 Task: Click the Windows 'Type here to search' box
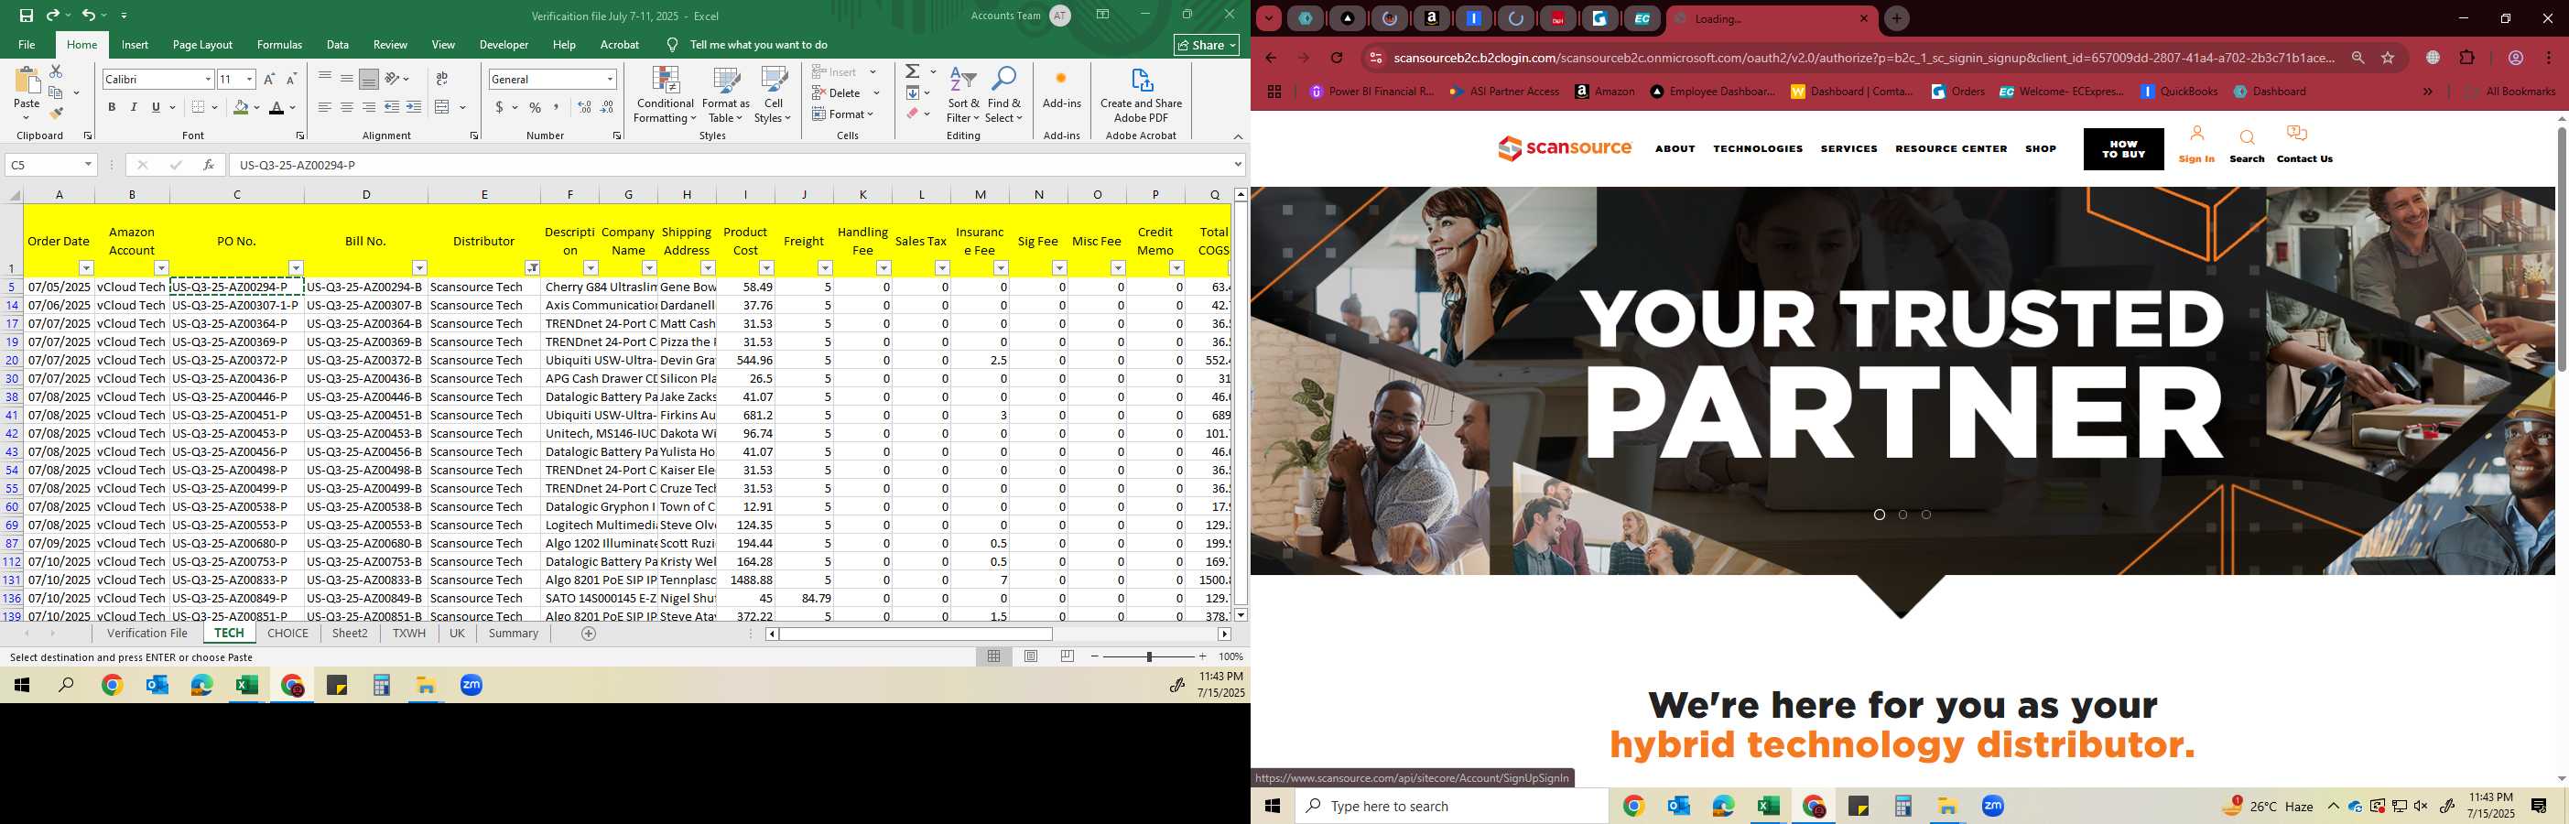point(1451,806)
